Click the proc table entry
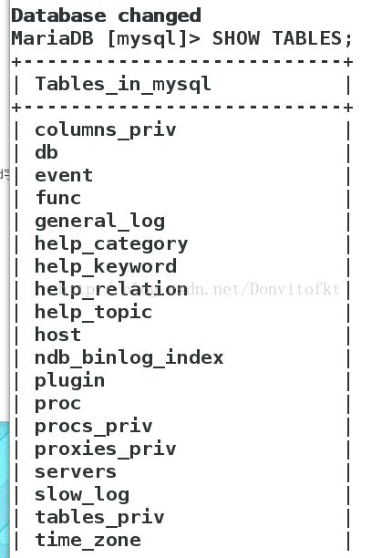Image resolution: width=382 pixels, height=558 pixels. pos(58,404)
